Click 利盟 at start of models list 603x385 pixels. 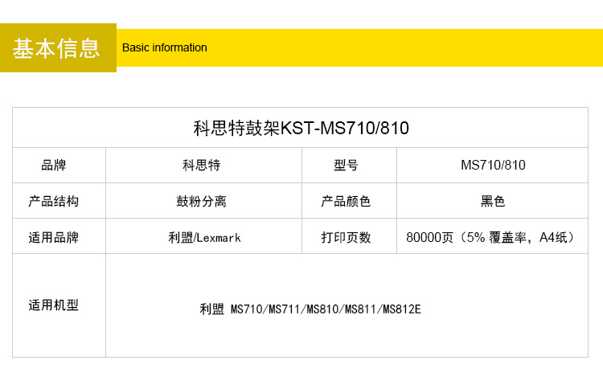pyautogui.click(x=212, y=309)
